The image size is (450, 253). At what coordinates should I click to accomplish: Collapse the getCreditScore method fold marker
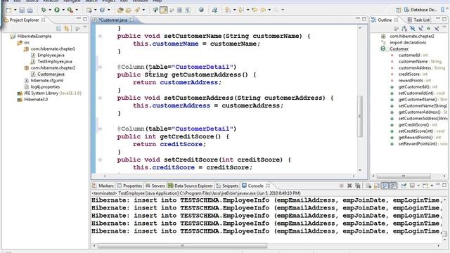[100, 129]
